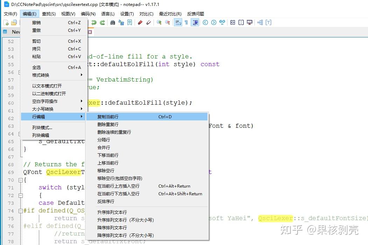Click the GO navigation toolbar icon
368x245 pixels.
coord(222,22)
